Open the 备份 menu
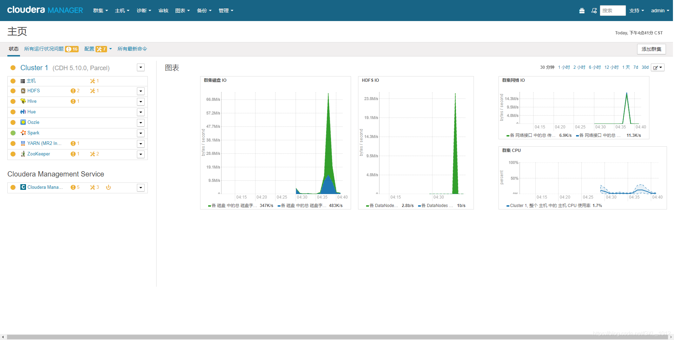The width and height of the screenshot is (674, 340). pos(204,11)
